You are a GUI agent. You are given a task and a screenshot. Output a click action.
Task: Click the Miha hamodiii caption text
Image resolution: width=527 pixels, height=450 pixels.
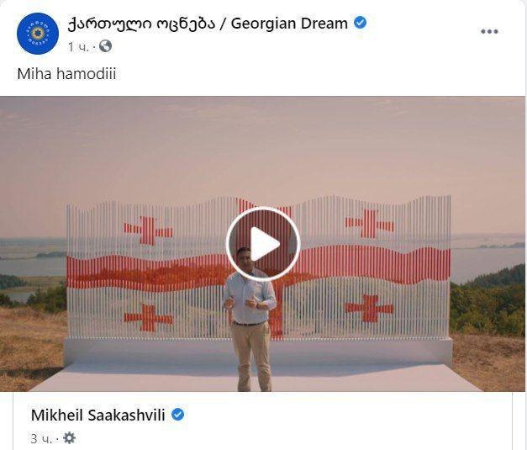point(66,74)
